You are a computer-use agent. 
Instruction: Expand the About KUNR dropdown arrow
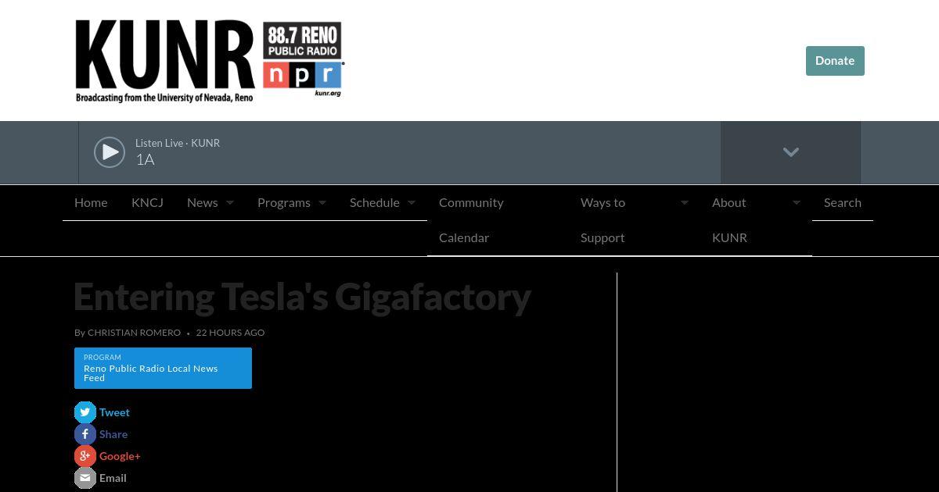pos(797,202)
